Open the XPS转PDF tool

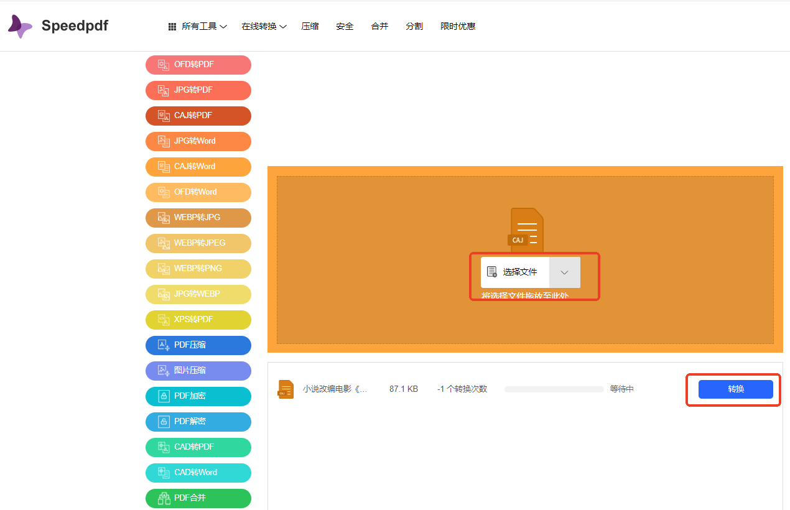tap(198, 320)
